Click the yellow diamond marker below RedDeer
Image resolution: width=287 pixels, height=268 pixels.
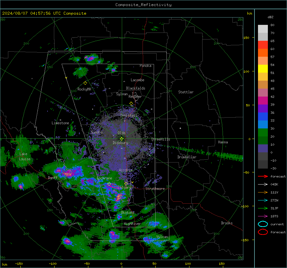(x=131, y=104)
